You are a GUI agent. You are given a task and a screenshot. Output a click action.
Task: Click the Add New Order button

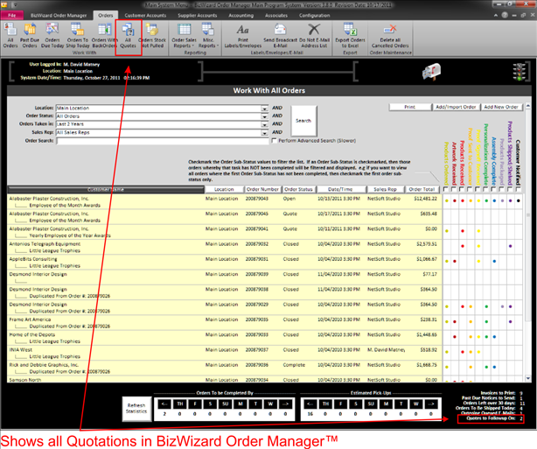click(501, 107)
